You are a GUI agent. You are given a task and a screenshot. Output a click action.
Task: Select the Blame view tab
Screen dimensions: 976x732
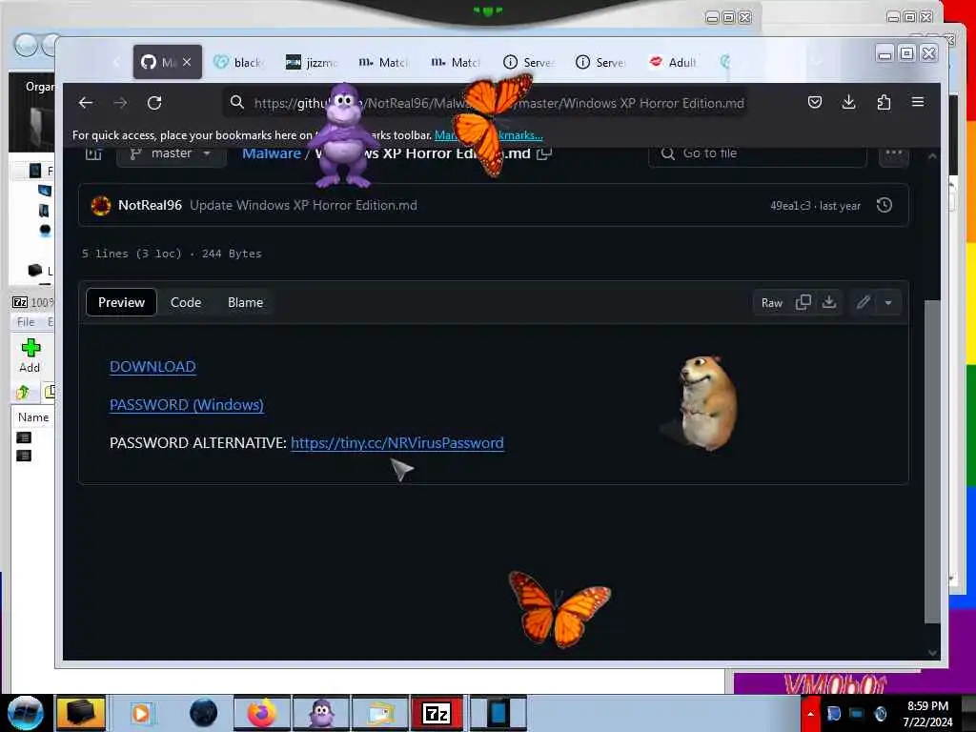point(245,302)
